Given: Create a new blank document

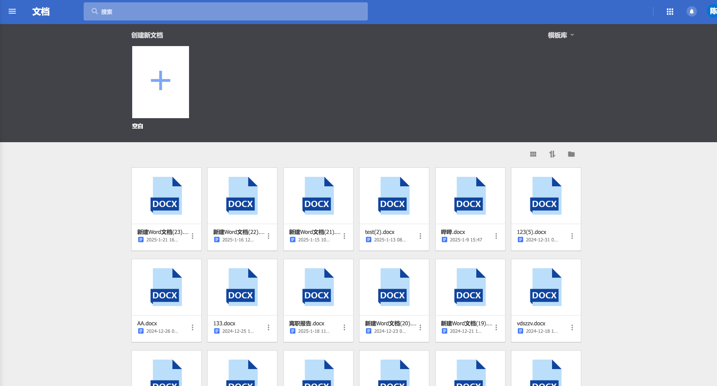Looking at the screenshot, I should coord(161,82).
